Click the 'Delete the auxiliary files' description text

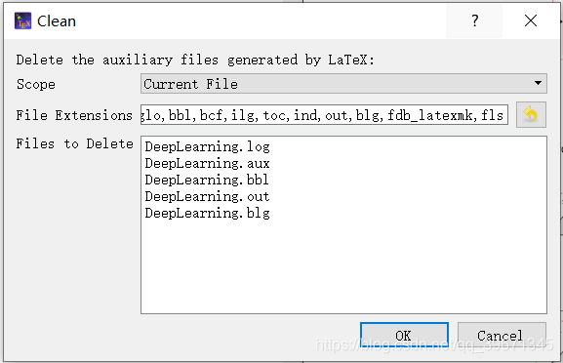195,60
